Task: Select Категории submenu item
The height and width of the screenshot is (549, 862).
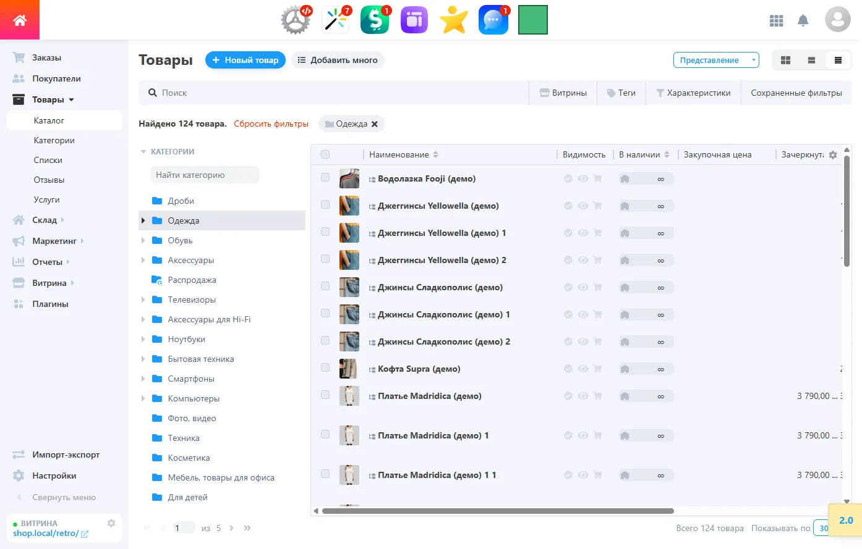Action: point(54,140)
